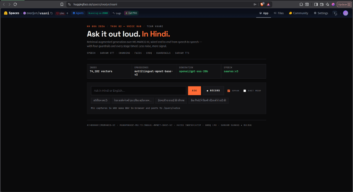Go forward with the browser forward arrow
This screenshot has width=353, height=192.
9,4
